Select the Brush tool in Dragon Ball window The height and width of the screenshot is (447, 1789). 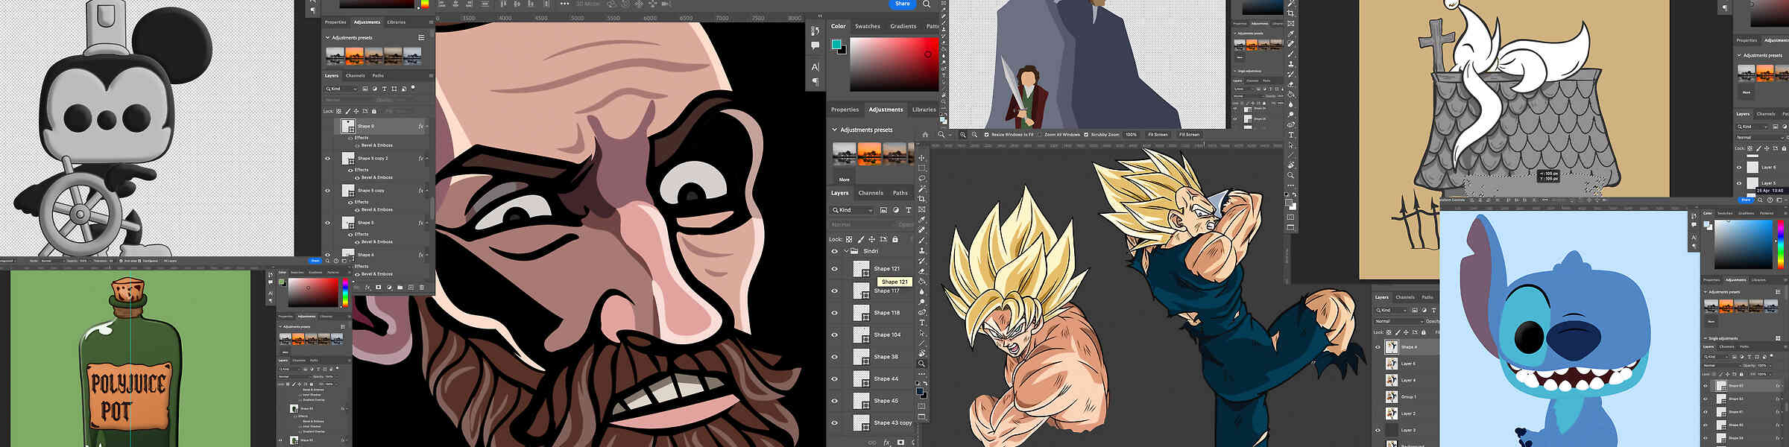922,240
